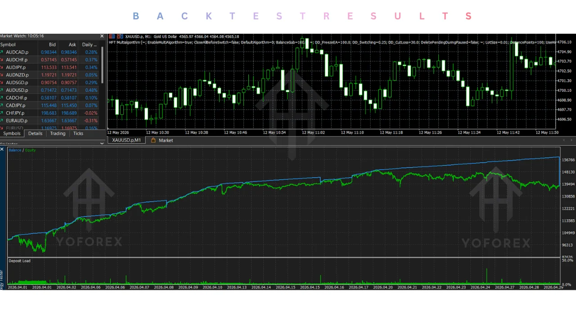
Task: Select the CADCHF.p symbol name
Action: pyautogui.click(x=17, y=98)
